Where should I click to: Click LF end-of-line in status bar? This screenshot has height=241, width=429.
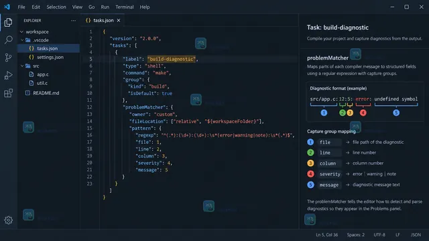tap(397, 235)
